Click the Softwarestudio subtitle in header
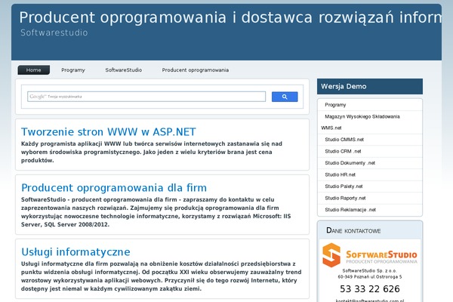453x302 pixels. (54, 32)
